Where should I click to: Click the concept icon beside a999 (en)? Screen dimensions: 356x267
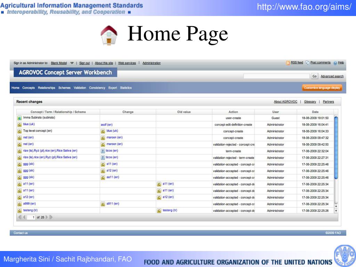(x=19, y=204)
